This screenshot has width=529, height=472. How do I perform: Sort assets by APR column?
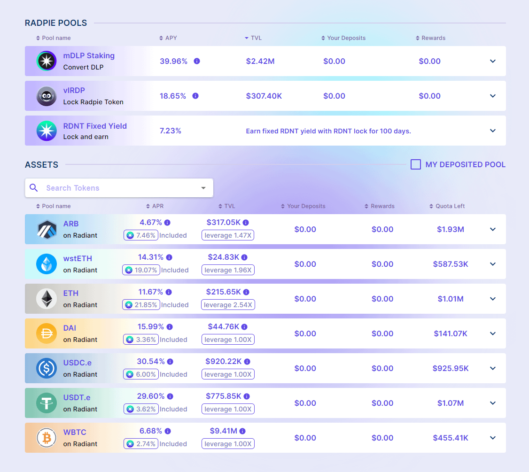click(x=155, y=206)
